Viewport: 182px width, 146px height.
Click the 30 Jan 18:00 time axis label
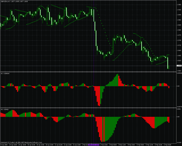pyautogui.click(x=49, y=145)
